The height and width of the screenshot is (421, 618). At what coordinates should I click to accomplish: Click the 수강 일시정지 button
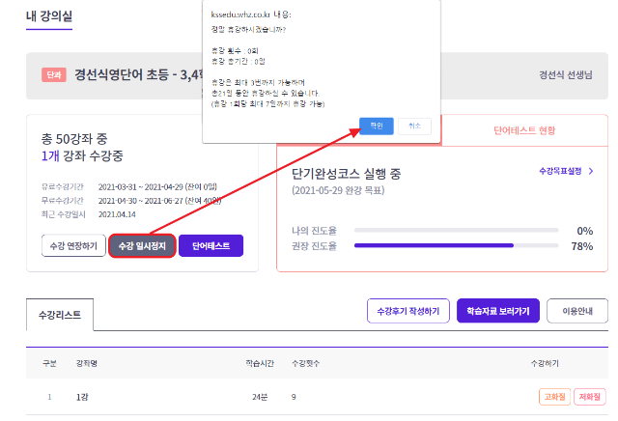pyautogui.click(x=142, y=246)
